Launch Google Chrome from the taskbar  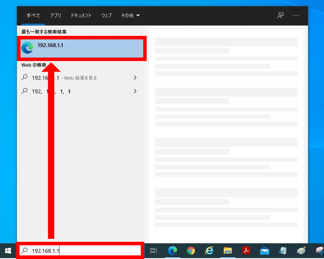191,251
